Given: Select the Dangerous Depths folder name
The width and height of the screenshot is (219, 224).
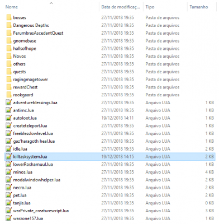Looking at the screenshot, I should coord(31,25).
